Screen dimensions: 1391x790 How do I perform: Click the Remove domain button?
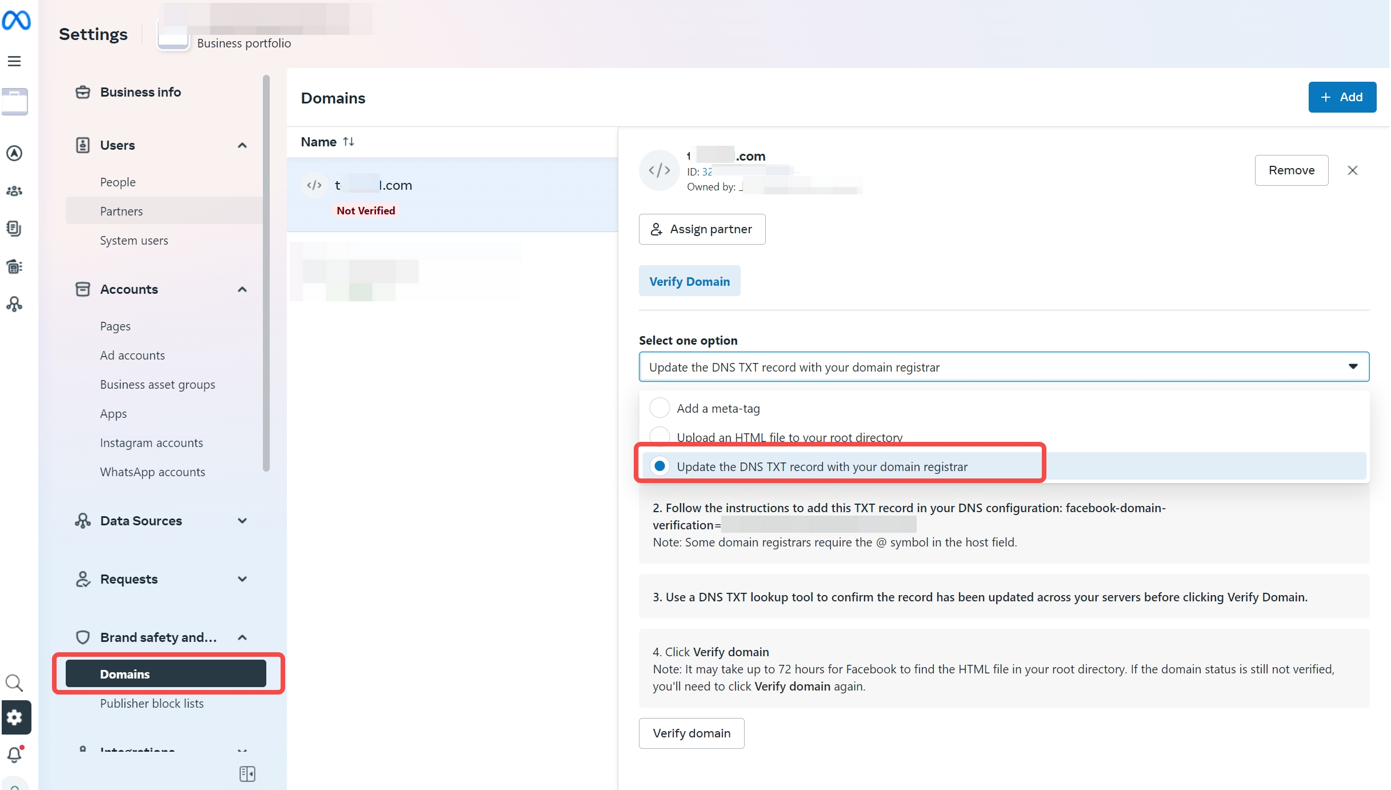1292,170
